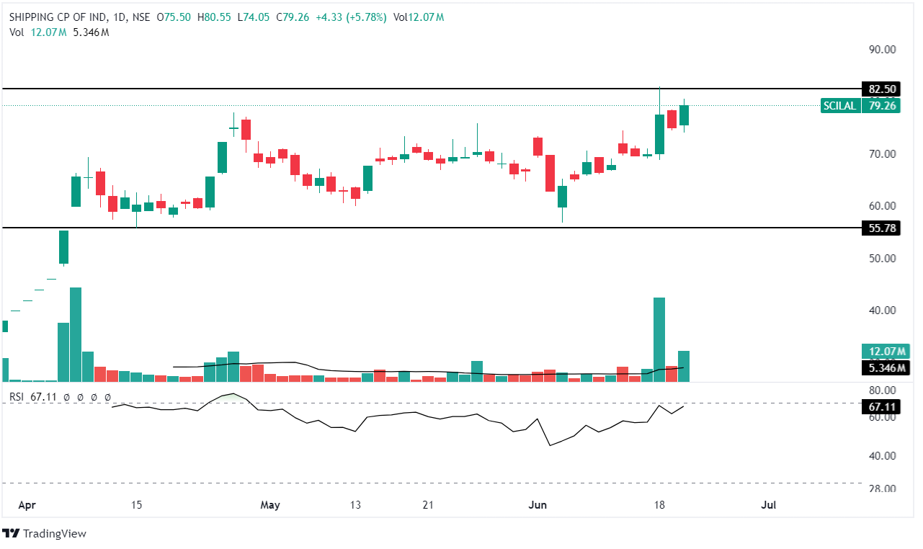
Task: Select the most recent green candlestick
Action: coord(684,115)
